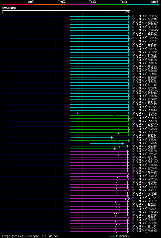
Task: Select the UniRef100_Q7Y001 label
Action: pyautogui.click(x=145, y=171)
